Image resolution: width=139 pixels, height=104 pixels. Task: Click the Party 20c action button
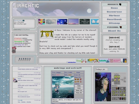coord(79,93)
